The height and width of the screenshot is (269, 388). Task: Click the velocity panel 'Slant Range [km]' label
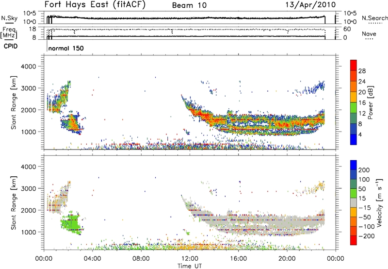(x=14, y=203)
